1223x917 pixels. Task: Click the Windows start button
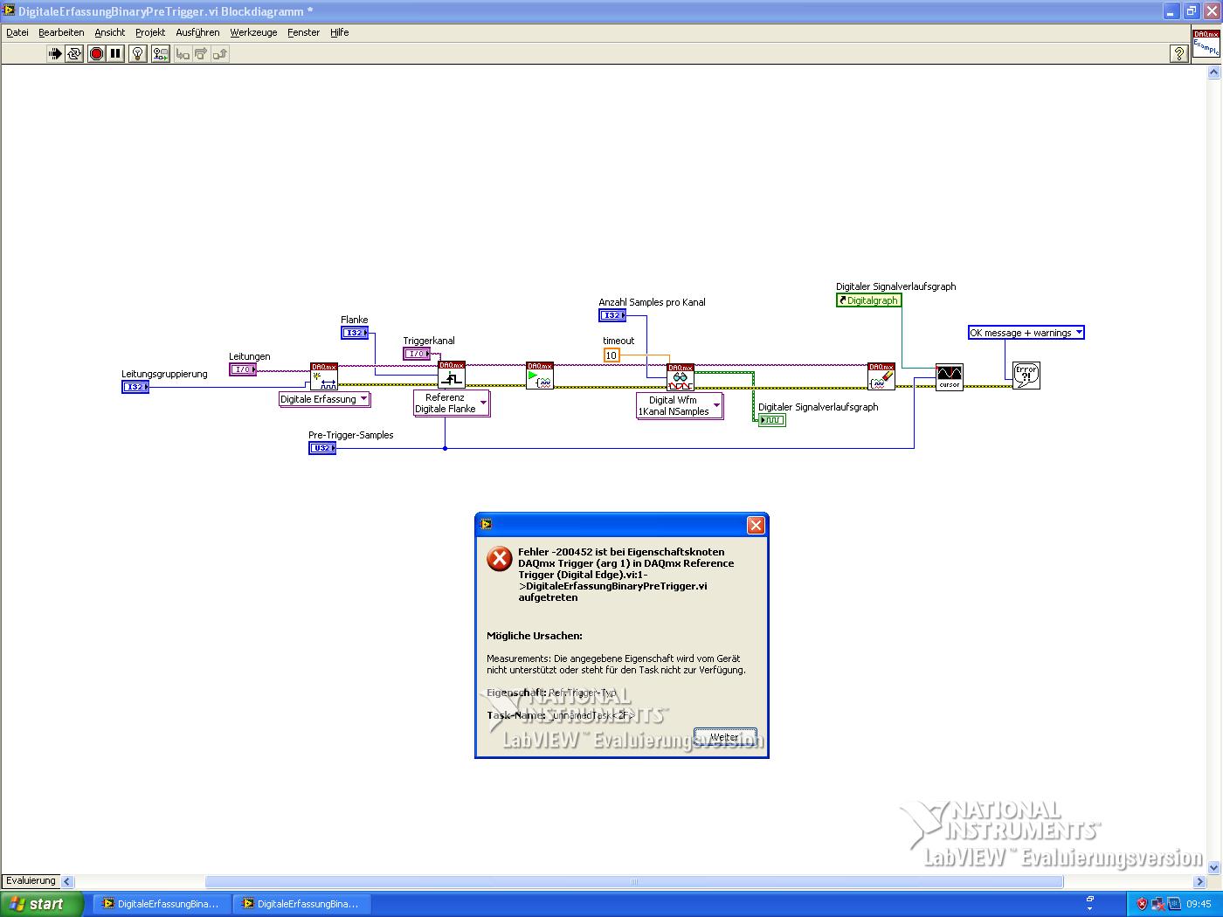coord(41,904)
